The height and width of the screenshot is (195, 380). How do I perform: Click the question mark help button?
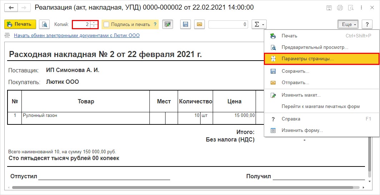(367, 24)
